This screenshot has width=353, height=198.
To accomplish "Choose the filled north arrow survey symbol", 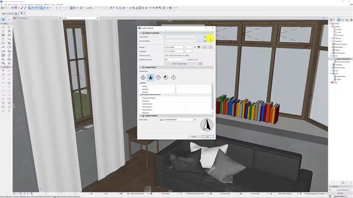I will click(151, 78).
